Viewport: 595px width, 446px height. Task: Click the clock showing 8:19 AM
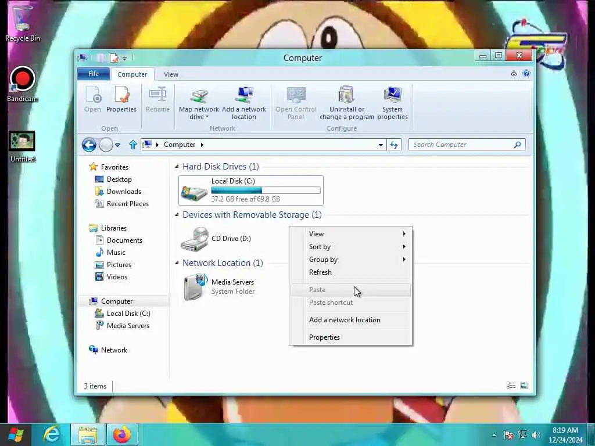tap(565, 430)
